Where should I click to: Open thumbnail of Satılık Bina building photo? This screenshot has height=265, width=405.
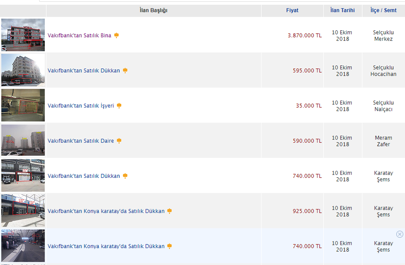(x=23, y=35)
